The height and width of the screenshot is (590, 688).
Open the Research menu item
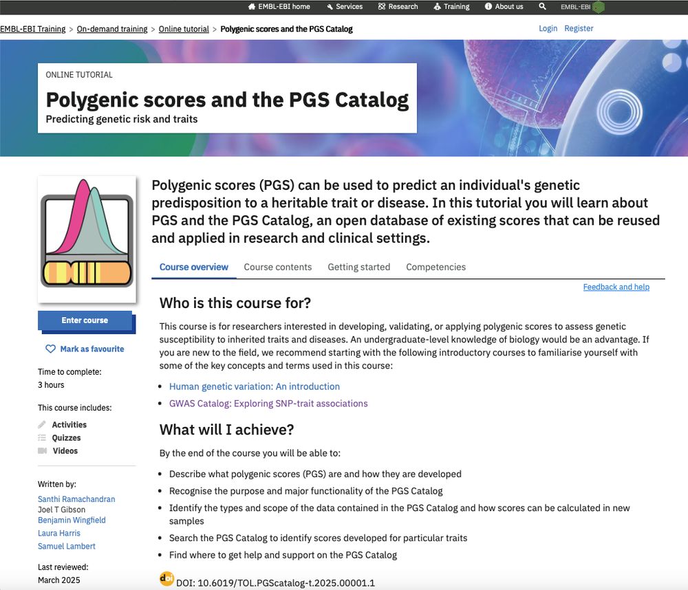coord(398,7)
